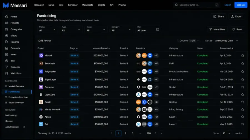
Task: Click the search magnifier icon
Action: tap(176, 5)
